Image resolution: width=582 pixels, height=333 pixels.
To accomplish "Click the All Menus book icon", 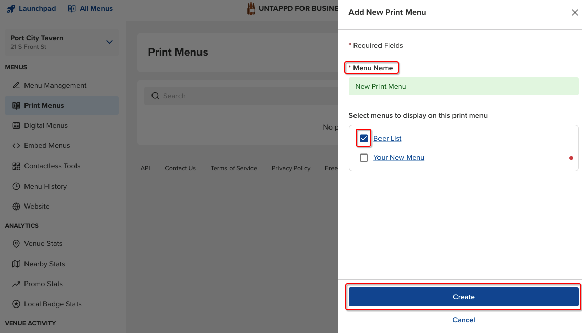I will [72, 9].
